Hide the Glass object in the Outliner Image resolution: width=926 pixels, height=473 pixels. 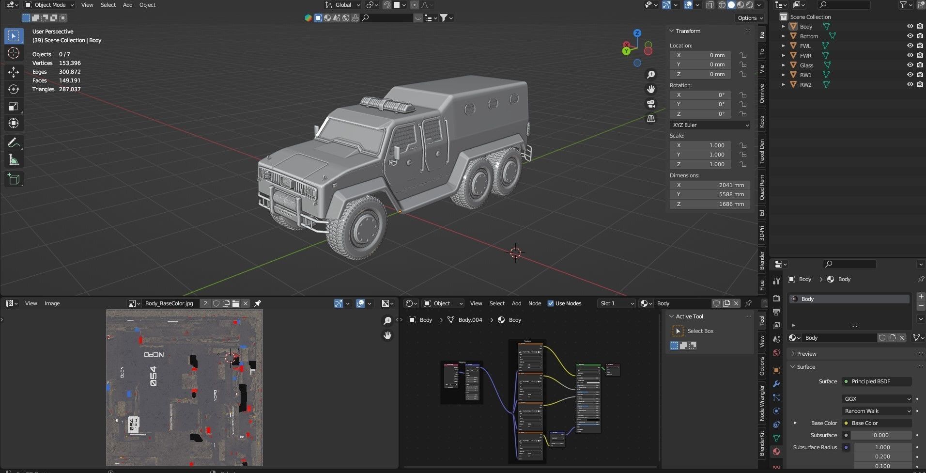point(910,65)
